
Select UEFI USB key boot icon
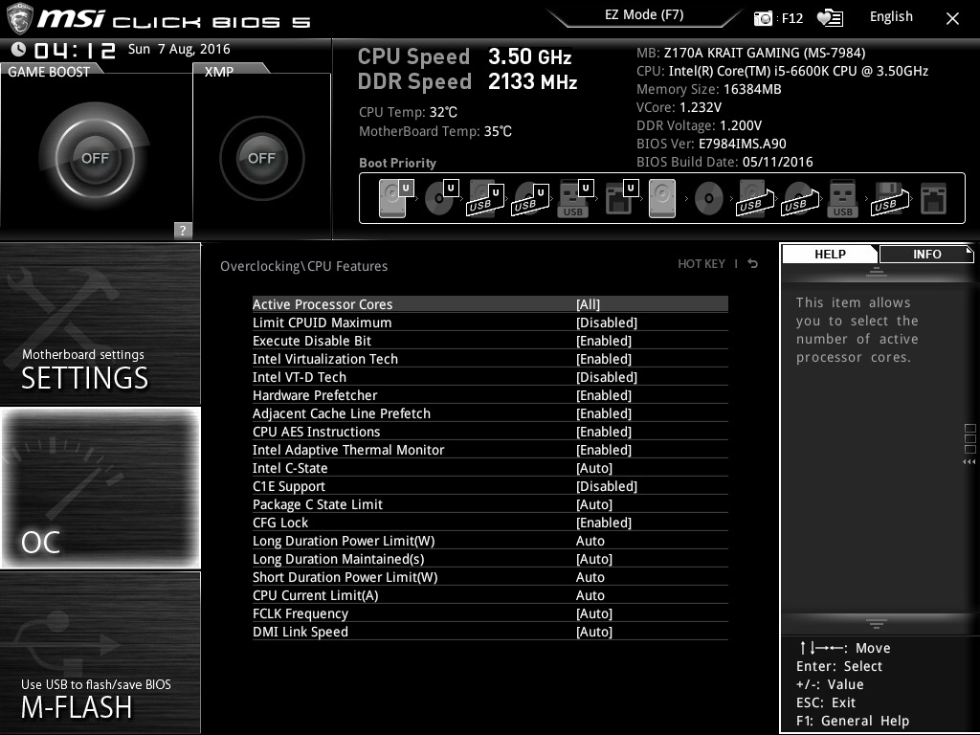[x=574, y=198]
